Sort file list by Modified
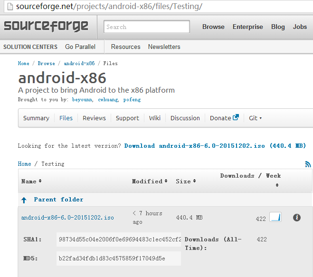The height and width of the screenshot is (277, 313). pyautogui.click(x=150, y=181)
